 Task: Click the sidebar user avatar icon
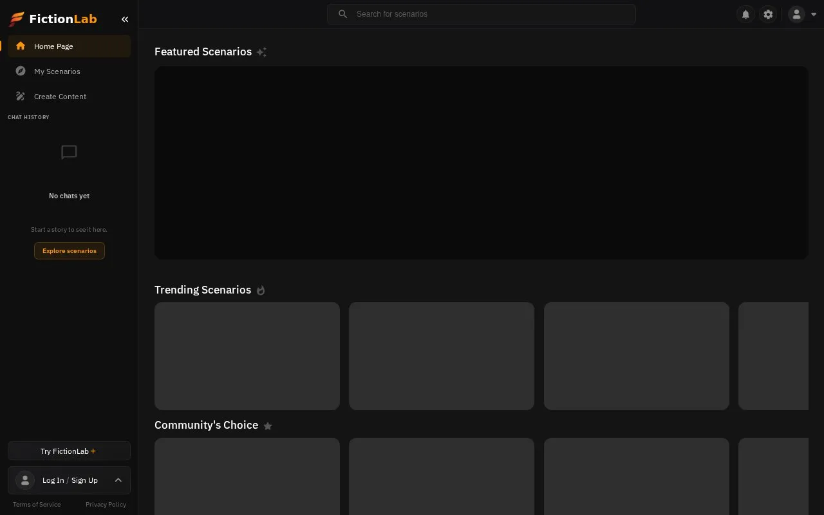[25, 480]
